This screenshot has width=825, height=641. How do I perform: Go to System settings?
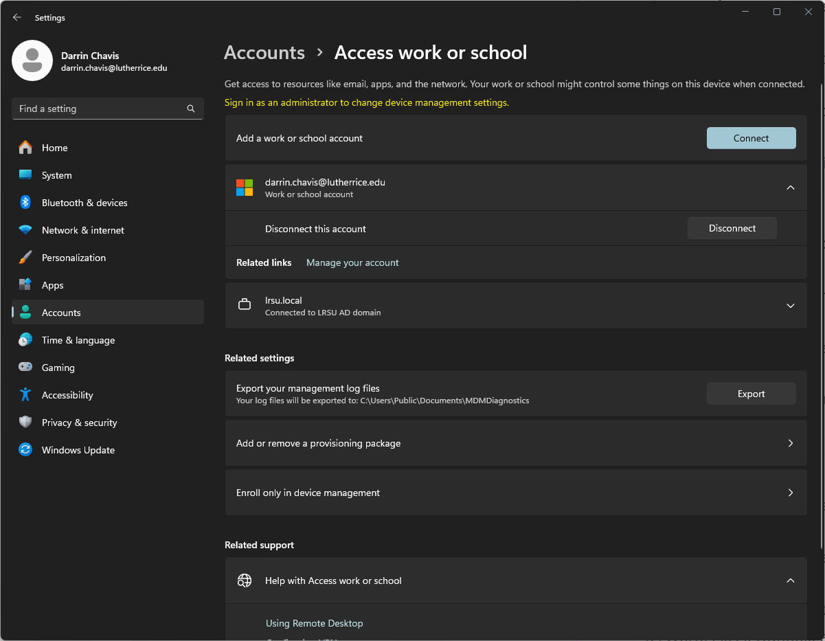pyautogui.click(x=108, y=175)
